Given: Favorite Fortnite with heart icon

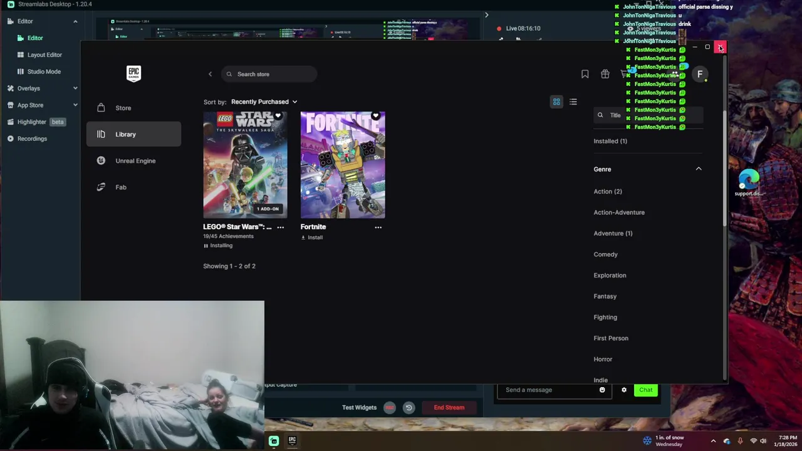Looking at the screenshot, I should click(x=375, y=116).
